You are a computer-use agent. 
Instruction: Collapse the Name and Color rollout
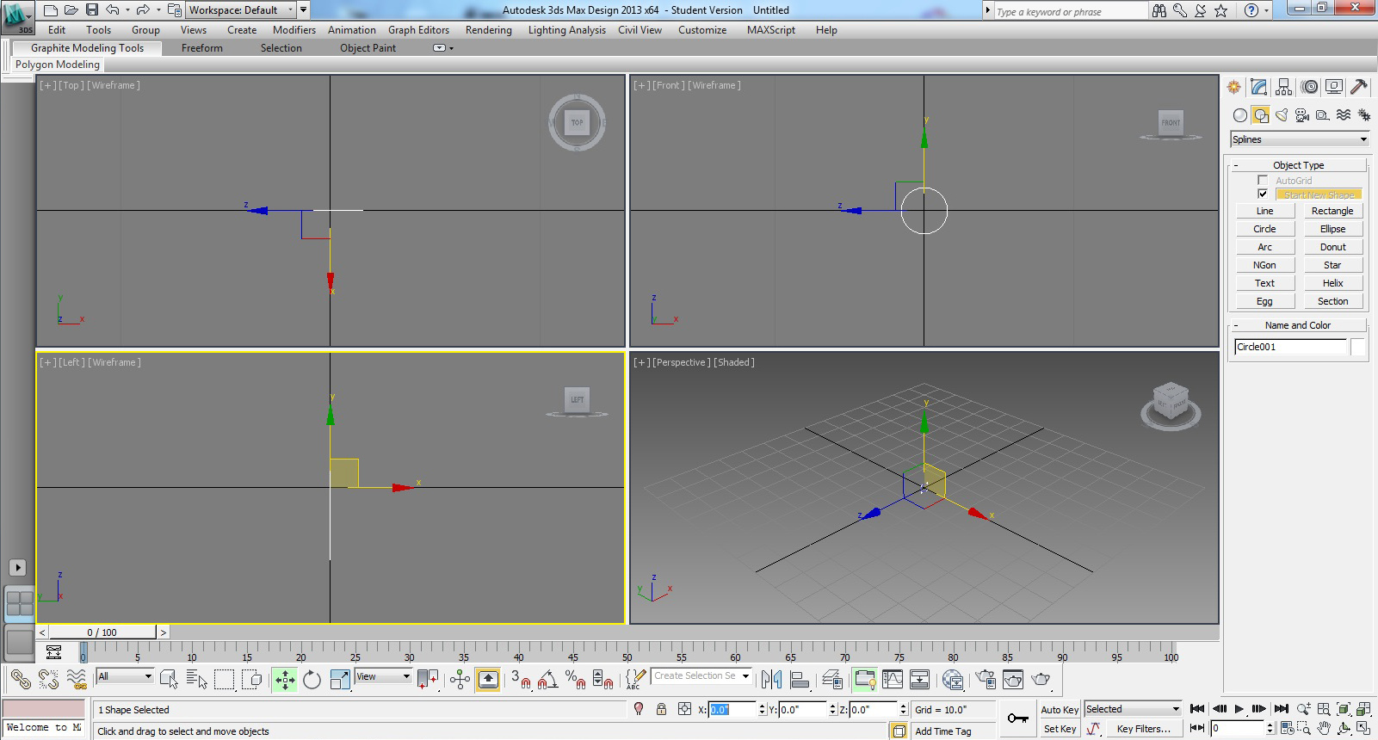tap(1298, 325)
